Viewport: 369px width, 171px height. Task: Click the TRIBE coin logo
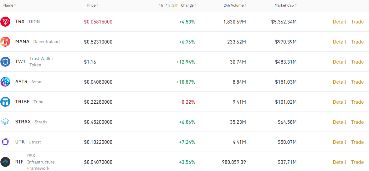pyautogui.click(x=5, y=102)
